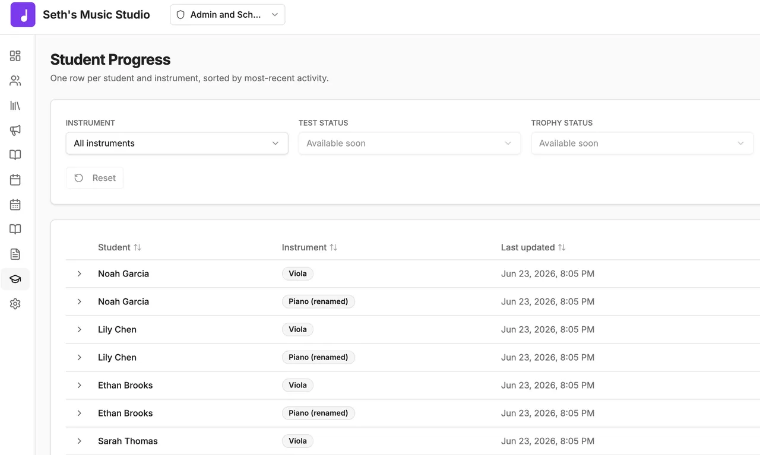Click the Sarah Thomas student name

[128, 441]
